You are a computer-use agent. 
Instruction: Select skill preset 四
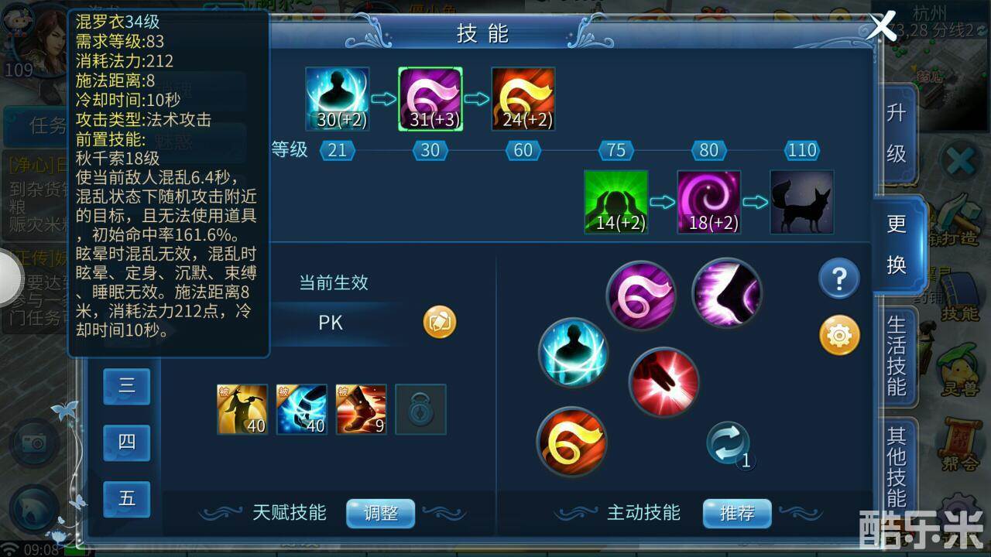[127, 442]
